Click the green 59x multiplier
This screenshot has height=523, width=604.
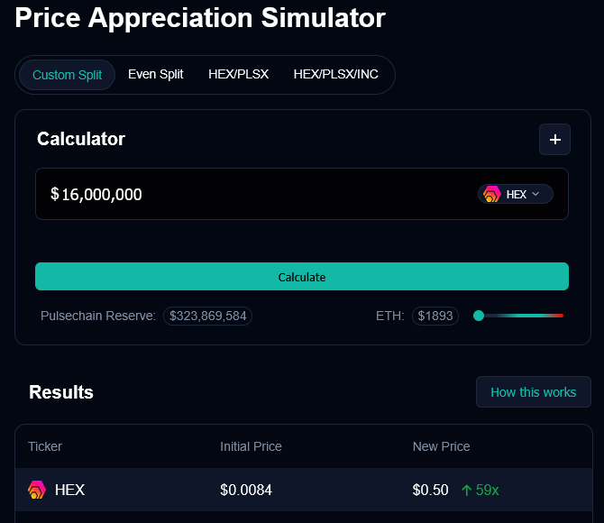488,490
